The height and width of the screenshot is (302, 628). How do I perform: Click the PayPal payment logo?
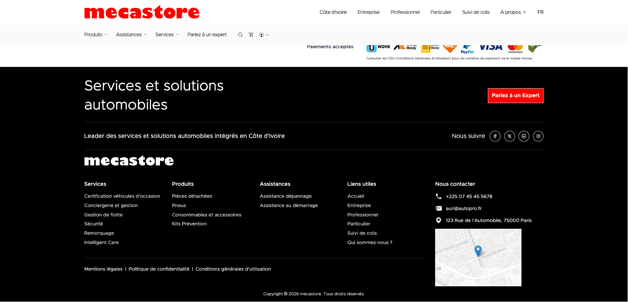467,49
